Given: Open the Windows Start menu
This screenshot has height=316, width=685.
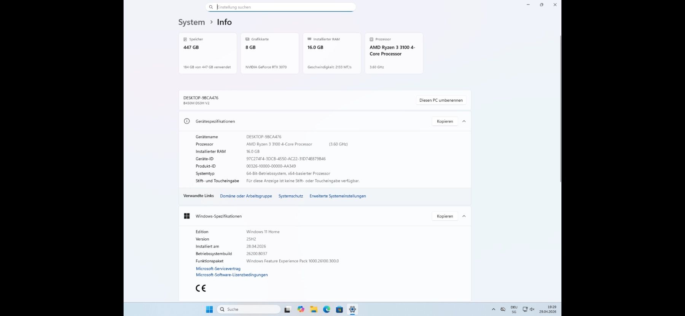Looking at the screenshot, I should coord(209,310).
